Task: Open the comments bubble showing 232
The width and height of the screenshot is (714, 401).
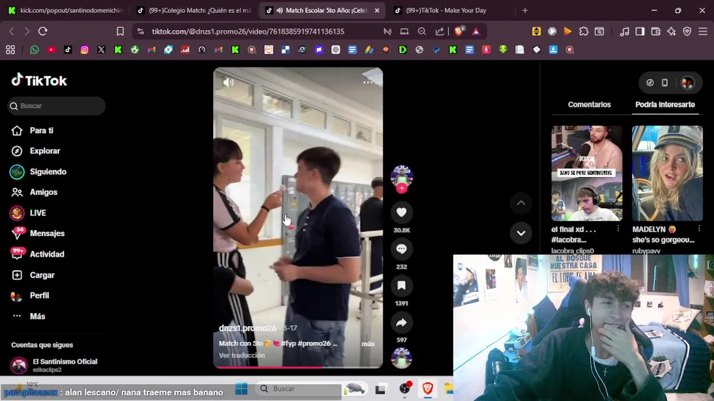Action: click(x=402, y=249)
